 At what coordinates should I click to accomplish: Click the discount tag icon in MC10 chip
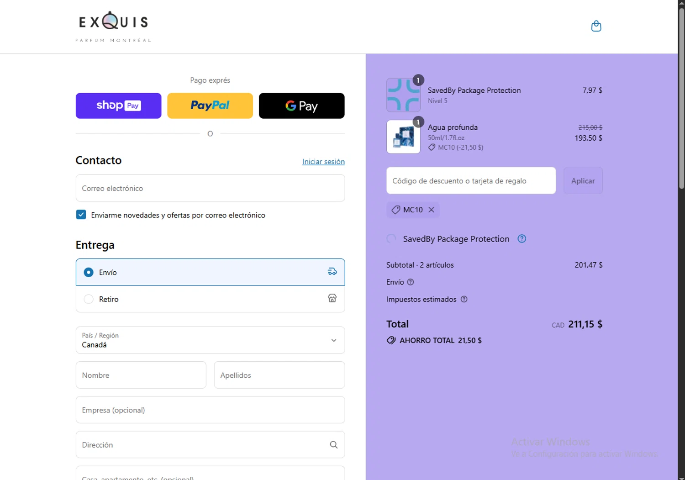[x=396, y=210]
